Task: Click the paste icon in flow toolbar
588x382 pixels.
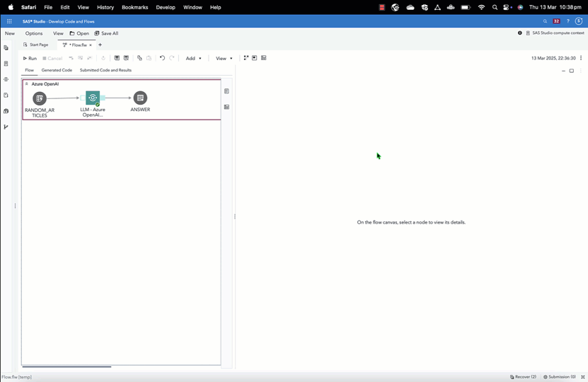Action: click(x=149, y=58)
